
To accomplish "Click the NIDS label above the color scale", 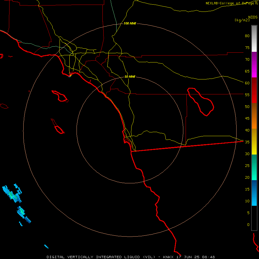I will tap(253, 17).
